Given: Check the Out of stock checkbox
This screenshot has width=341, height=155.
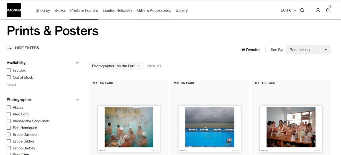Looking at the screenshot, I should click(x=8, y=77).
